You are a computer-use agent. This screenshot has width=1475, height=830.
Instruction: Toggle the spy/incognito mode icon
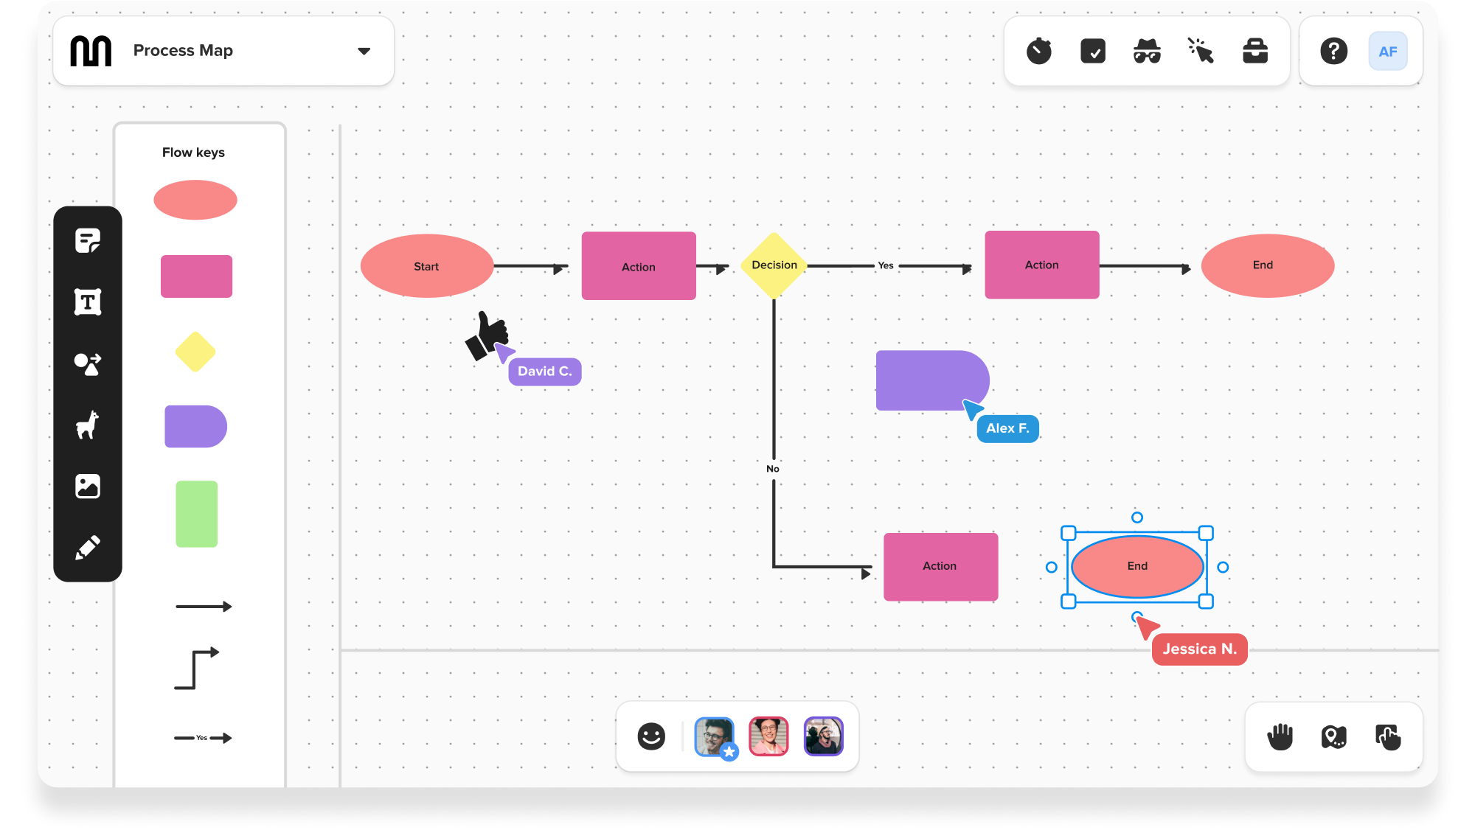[1147, 52]
